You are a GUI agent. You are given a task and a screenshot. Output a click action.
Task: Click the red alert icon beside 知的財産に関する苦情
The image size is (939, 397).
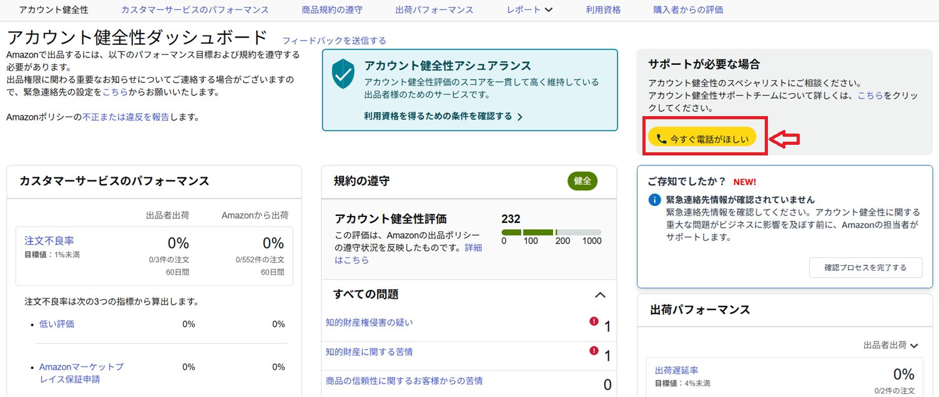tap(594, 351)
